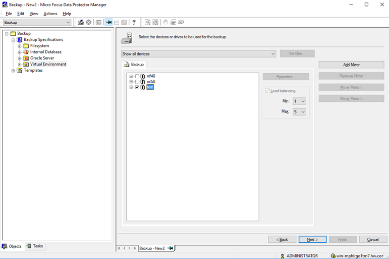
Task: Expand the Filesystem tree node
Action: (x=20, y=46)
